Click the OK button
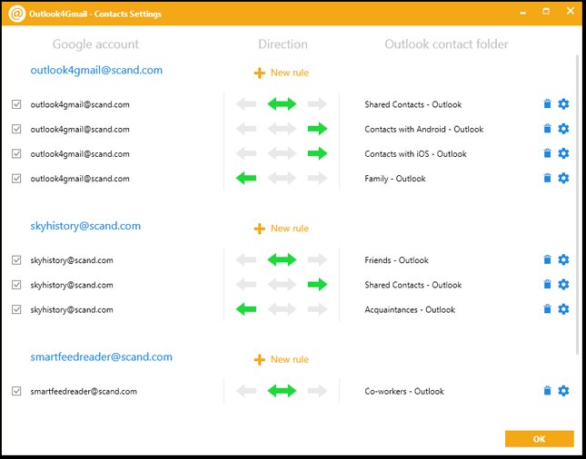Image resolution: width=586 pixels, height=459 pixels. pos(539,439)
